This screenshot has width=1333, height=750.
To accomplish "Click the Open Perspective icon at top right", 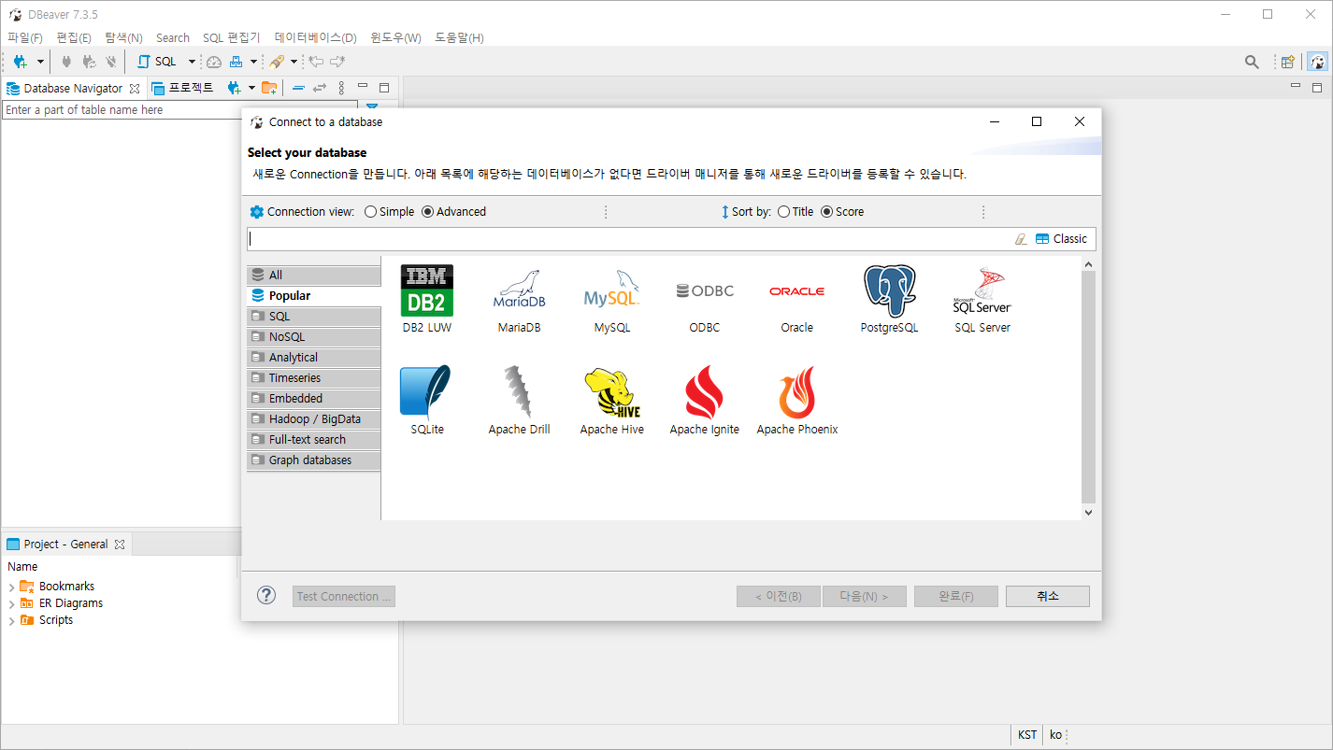I will coord(1288,62).
